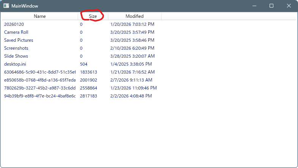Select the Camera Roll entry
The height and width of the screenshot is (168, 298).
pos(16,32)
